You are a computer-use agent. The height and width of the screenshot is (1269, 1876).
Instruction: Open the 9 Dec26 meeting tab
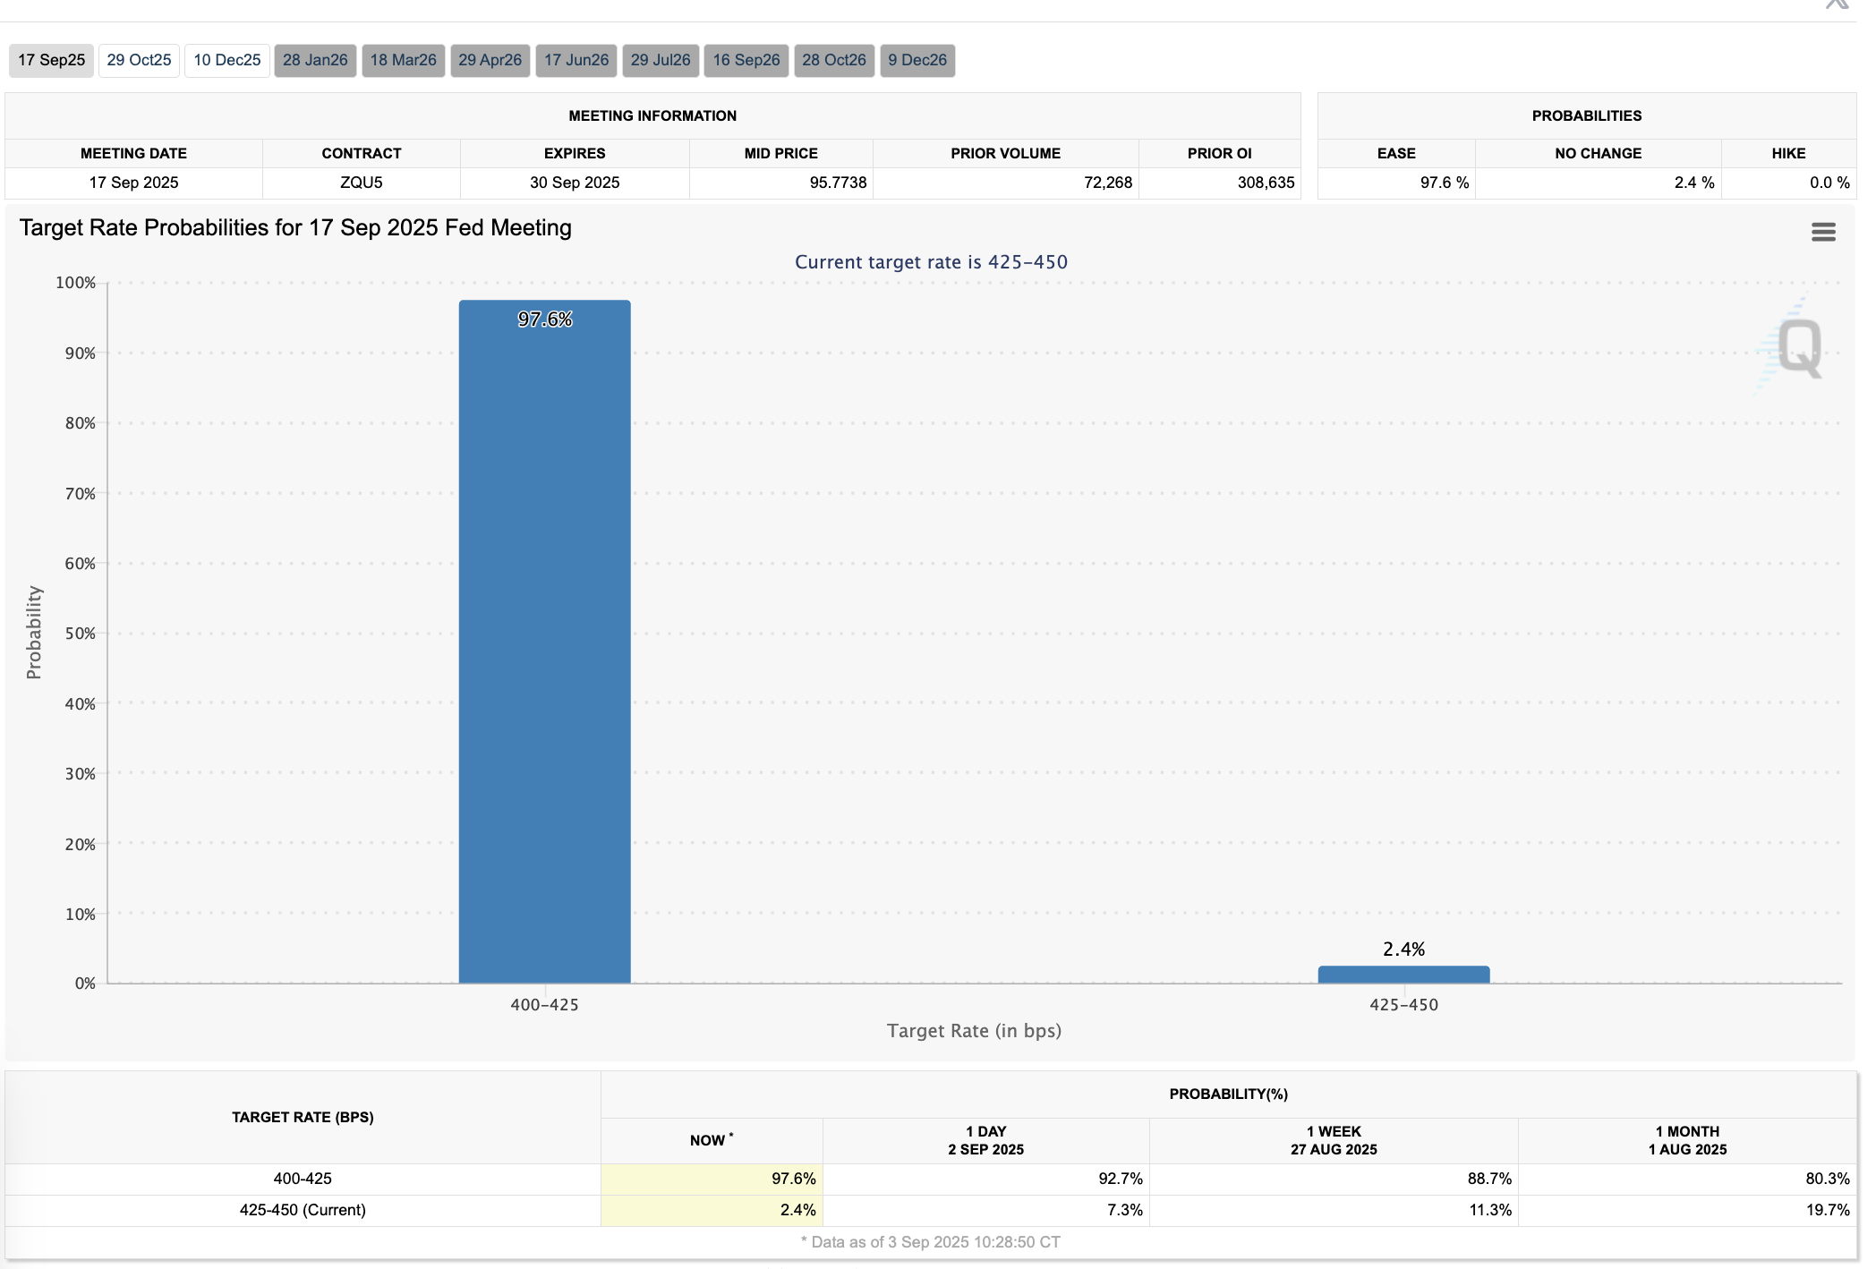[x=917, y=60]
